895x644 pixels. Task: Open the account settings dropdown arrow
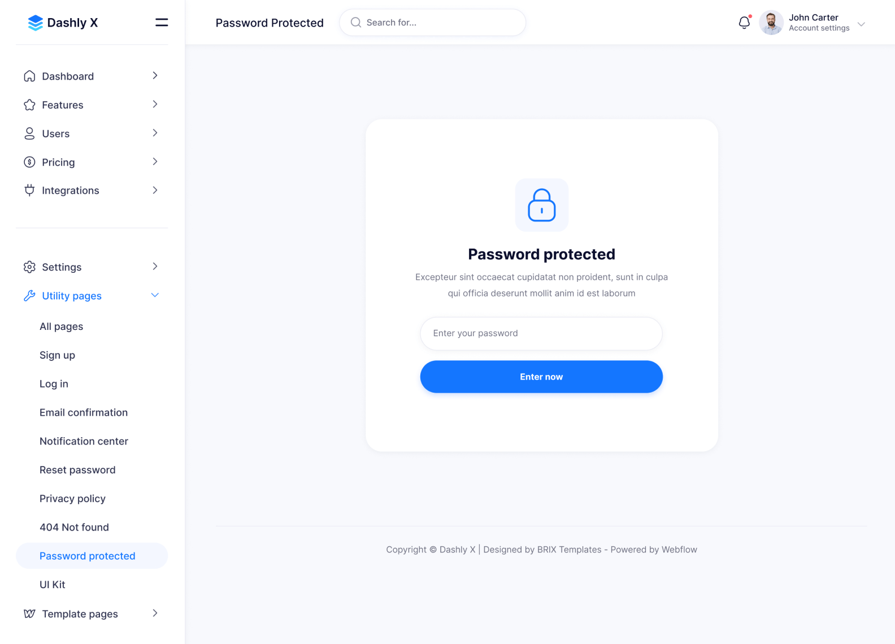[x=861, y=24]
